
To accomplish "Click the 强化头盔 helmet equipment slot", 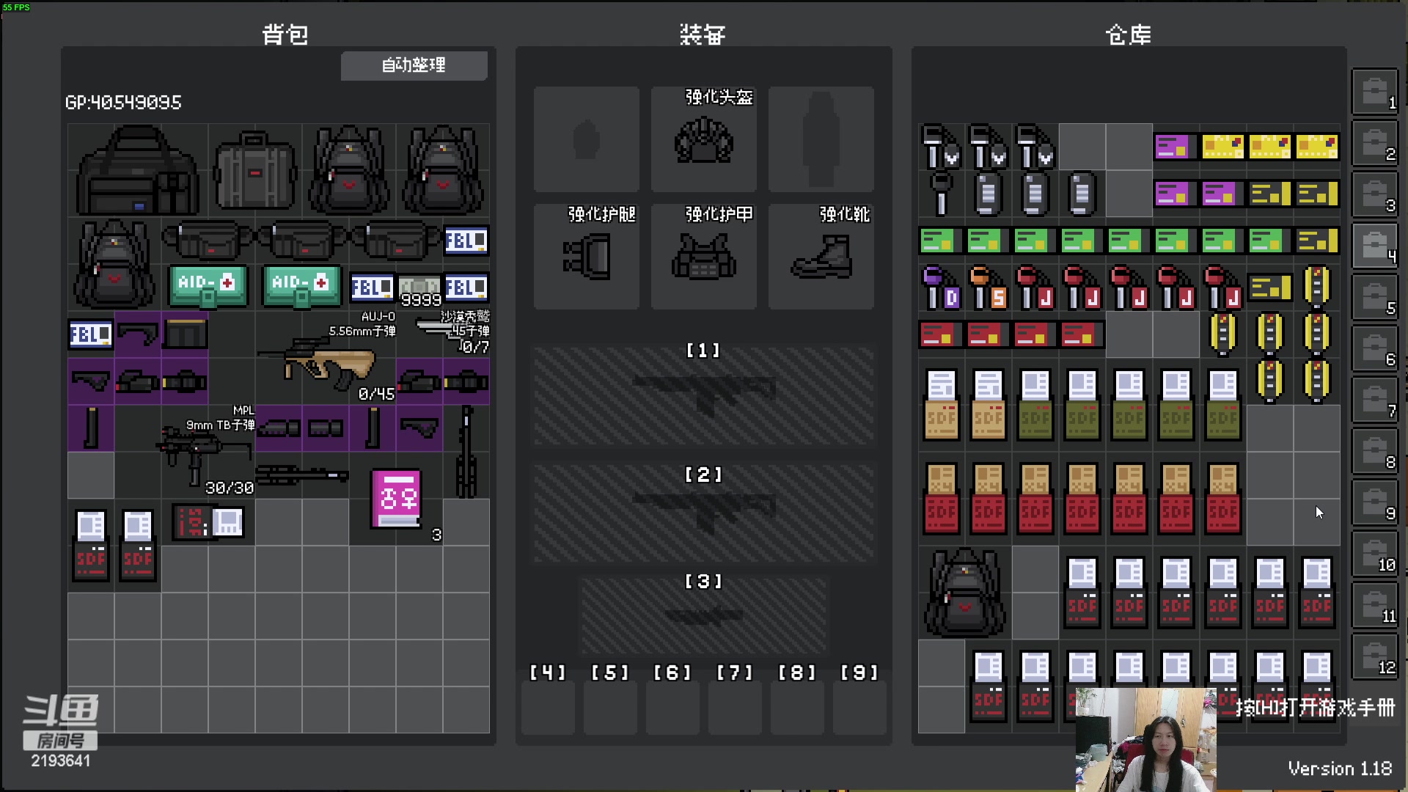I will pos(703,139).
